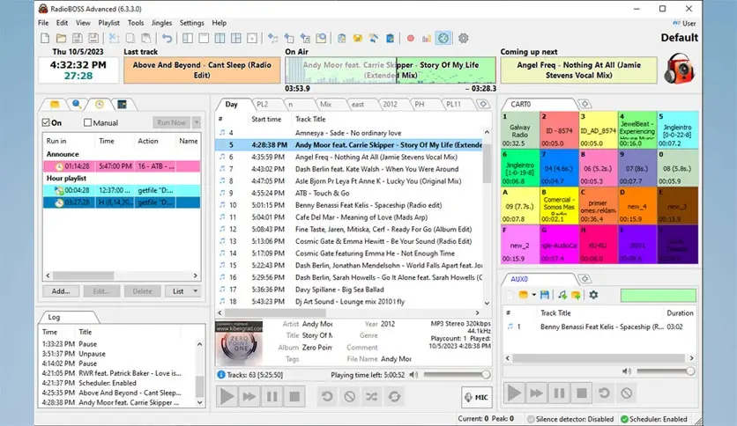Select track 9 ATB - Touch & Go
This screenshot has height=426, width=737.
(350, 194)
